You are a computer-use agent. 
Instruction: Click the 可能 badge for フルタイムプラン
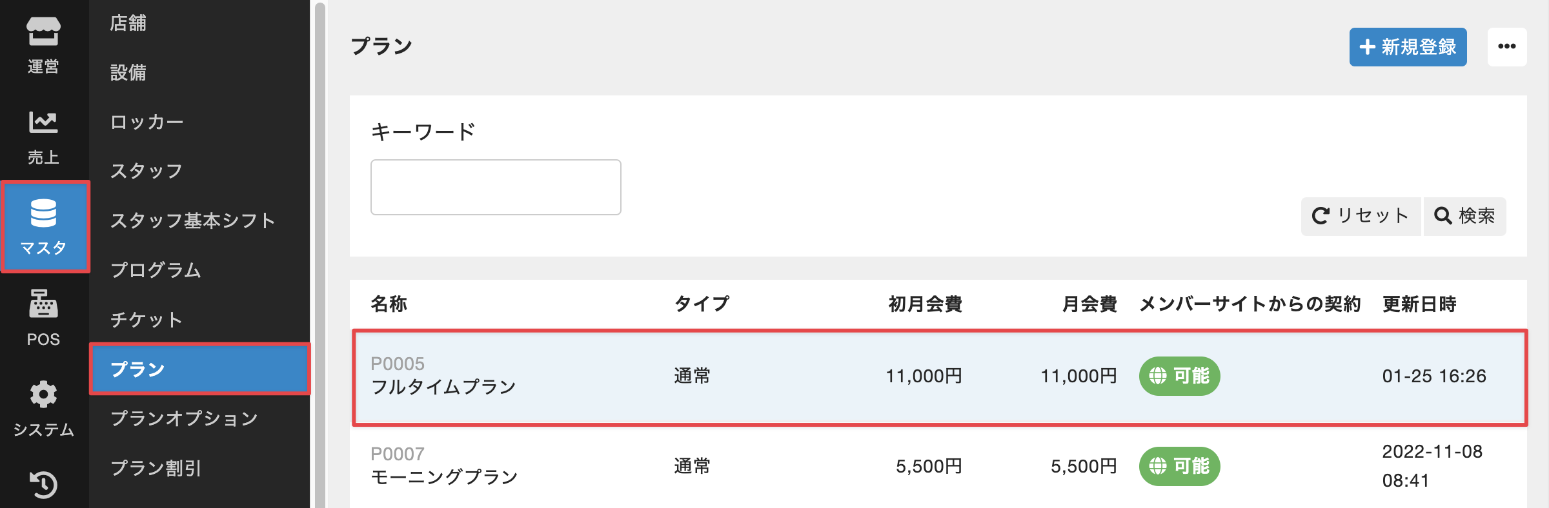point(1179,376)
